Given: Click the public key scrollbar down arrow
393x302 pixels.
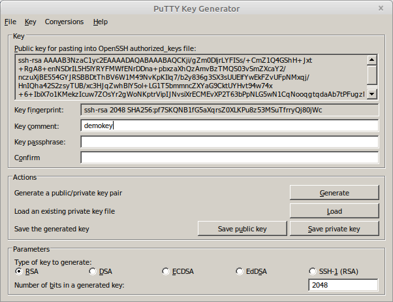Looking at the screenshot, I should tap(372, 94).
